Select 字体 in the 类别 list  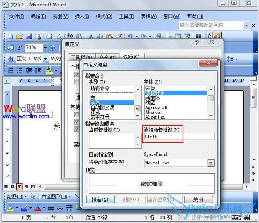[112, 103]
